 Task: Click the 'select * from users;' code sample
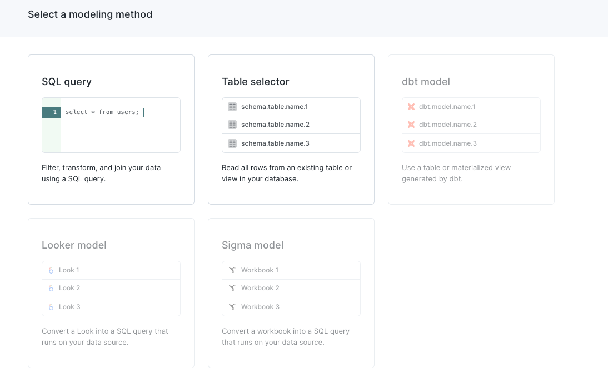click(102, 112)
